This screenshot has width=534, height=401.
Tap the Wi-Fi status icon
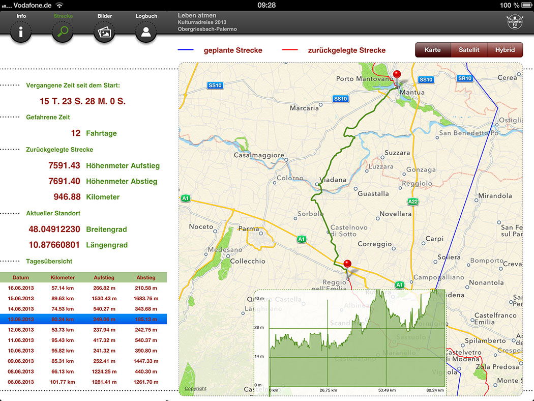pos(60,5)
